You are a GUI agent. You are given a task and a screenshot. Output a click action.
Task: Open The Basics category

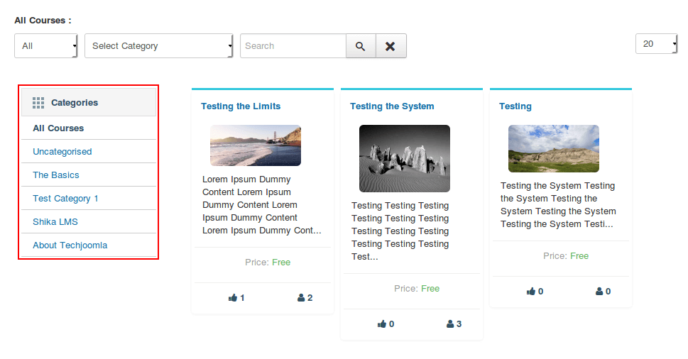[x=56, y=175]
